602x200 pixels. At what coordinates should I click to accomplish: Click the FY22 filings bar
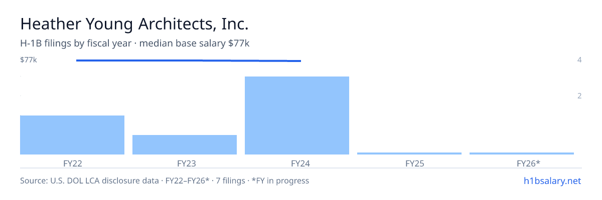72,135
